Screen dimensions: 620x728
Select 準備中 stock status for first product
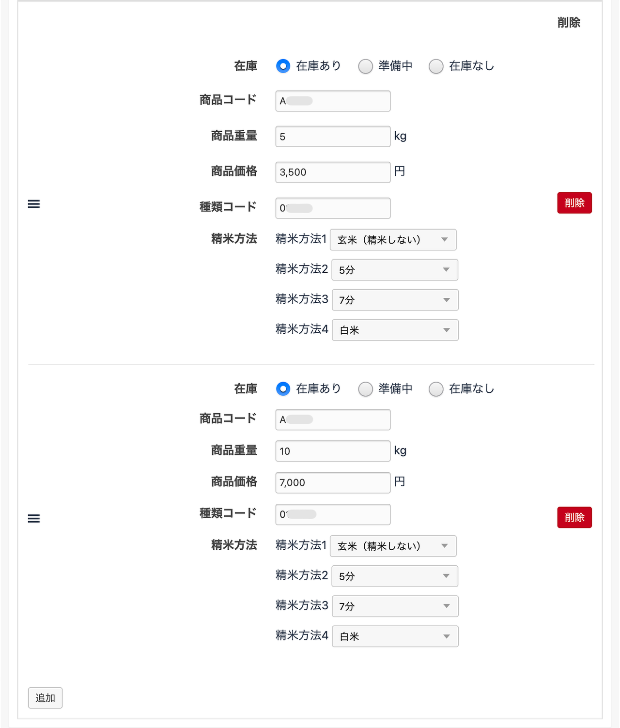366,66
